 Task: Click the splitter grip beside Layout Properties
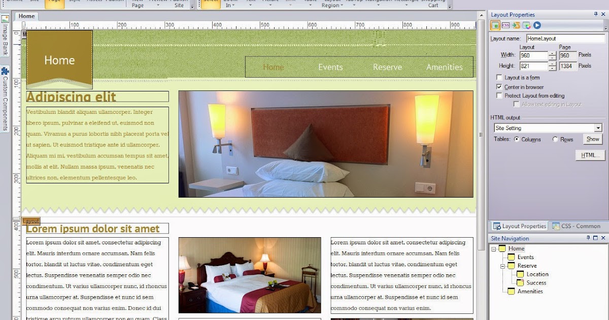(x=481, y=135)
